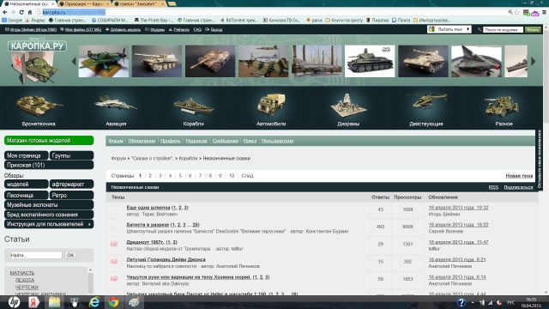Open the language selection dropdown
Screen dimensions: 549x309
(449, 29)
